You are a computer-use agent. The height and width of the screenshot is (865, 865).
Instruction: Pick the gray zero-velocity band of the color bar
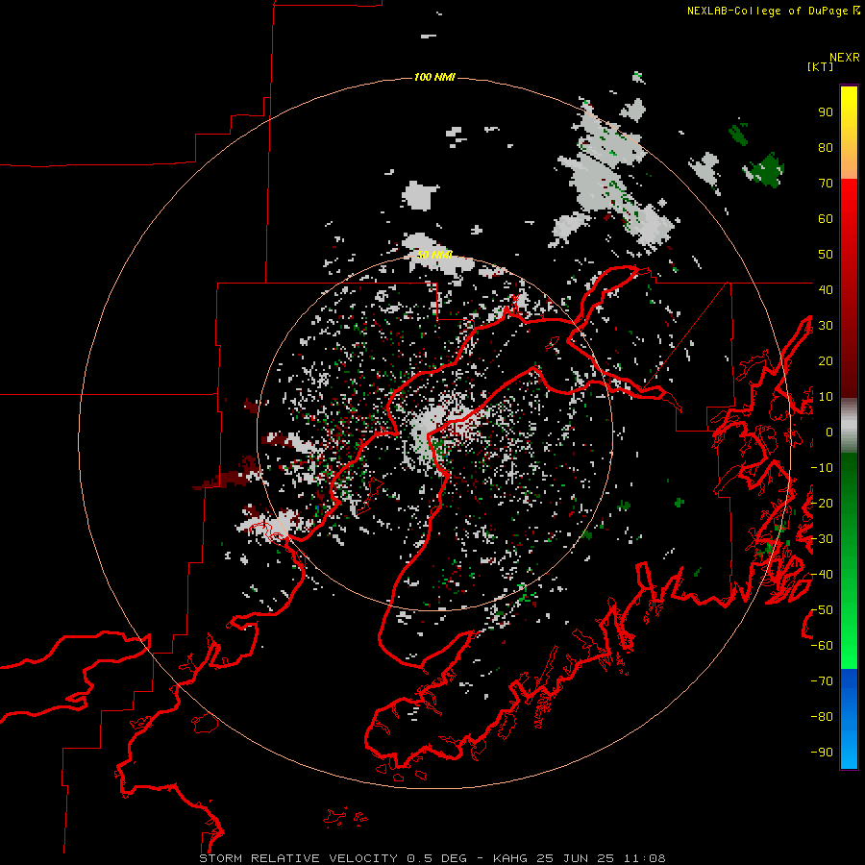tap(849, 426)
